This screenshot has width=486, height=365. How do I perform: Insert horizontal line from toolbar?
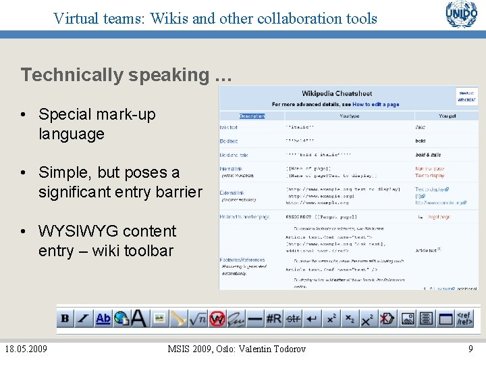[255, 318]
